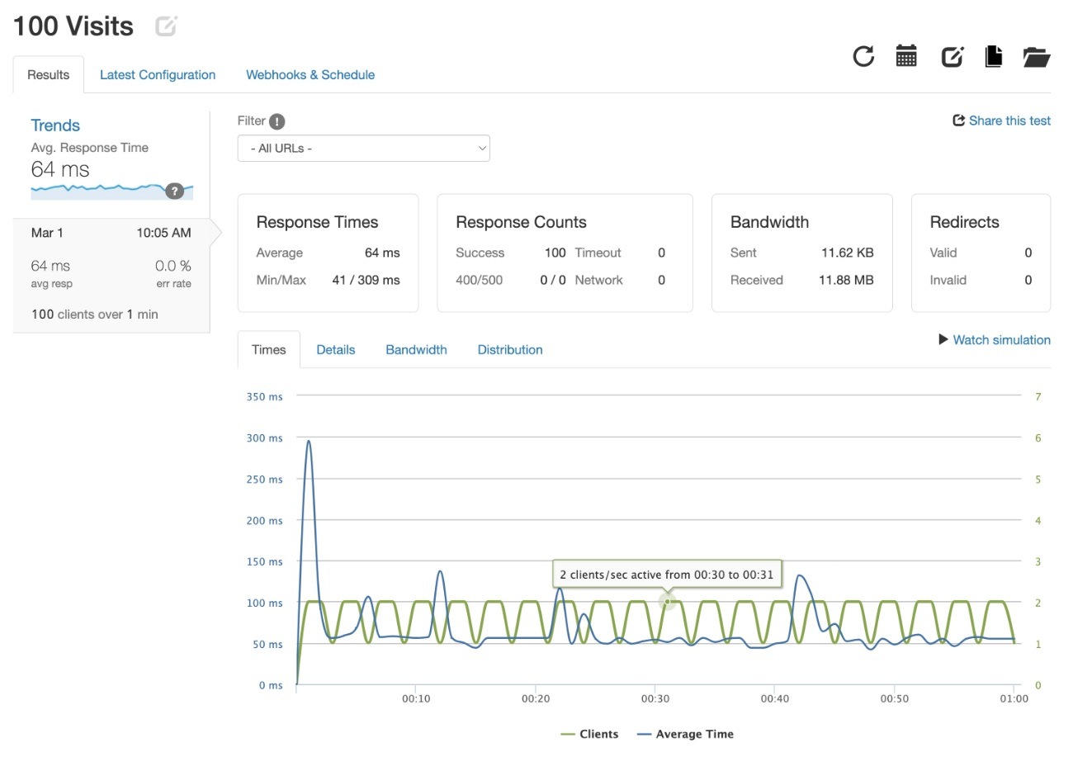The height and width of the screenshot is (757, 1073).
Task: Click the copy test document icon
Action: point(994,56)
